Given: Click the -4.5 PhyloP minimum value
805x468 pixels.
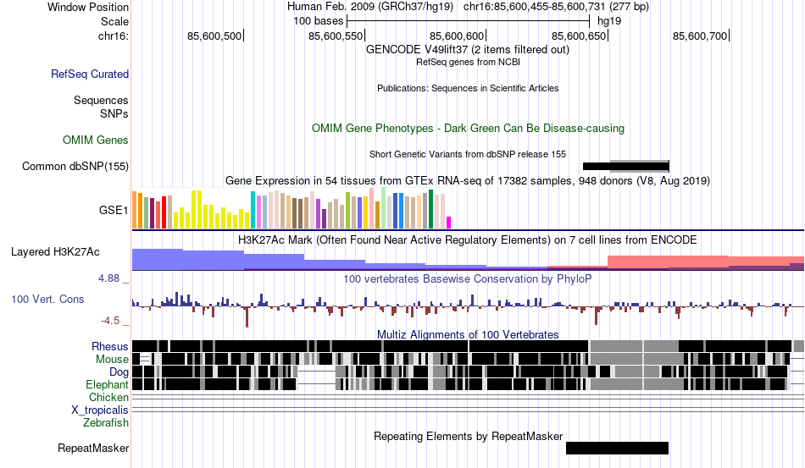Looking at the screenshot, I should pyautogui.click(x=110, y=321).
